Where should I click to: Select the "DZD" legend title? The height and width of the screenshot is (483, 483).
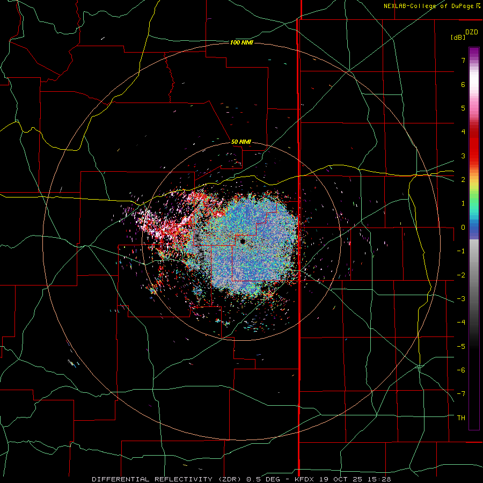click(x=472, y=32)
